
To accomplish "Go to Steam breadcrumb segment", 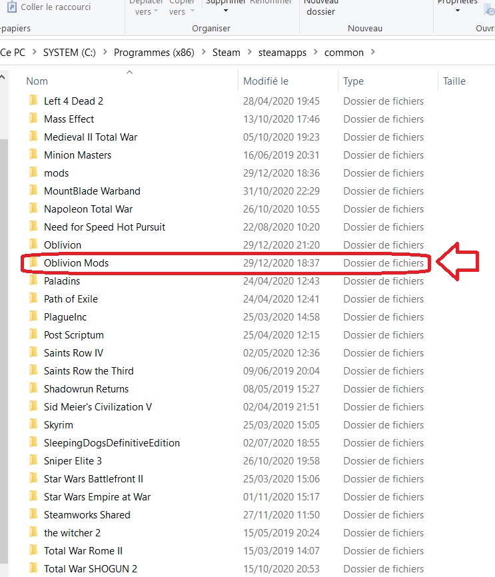I will click(x=226, y=53).
